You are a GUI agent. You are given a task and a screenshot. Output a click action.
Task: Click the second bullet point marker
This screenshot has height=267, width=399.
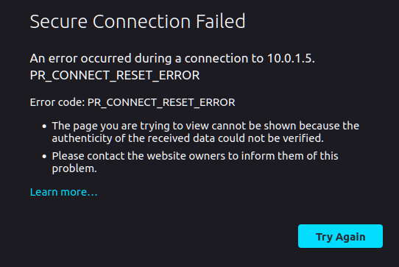pos(44,157)
